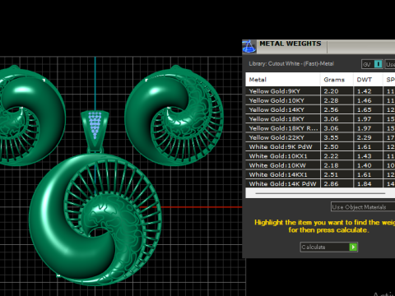
Task: Click grams value 2.51 for 14KX1
Action: pos(331,174)
